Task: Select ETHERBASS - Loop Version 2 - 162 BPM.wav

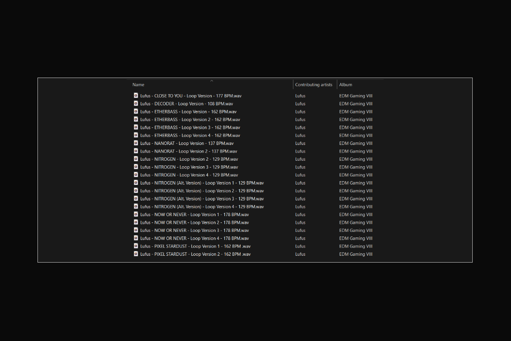Action: click(190, 119)
